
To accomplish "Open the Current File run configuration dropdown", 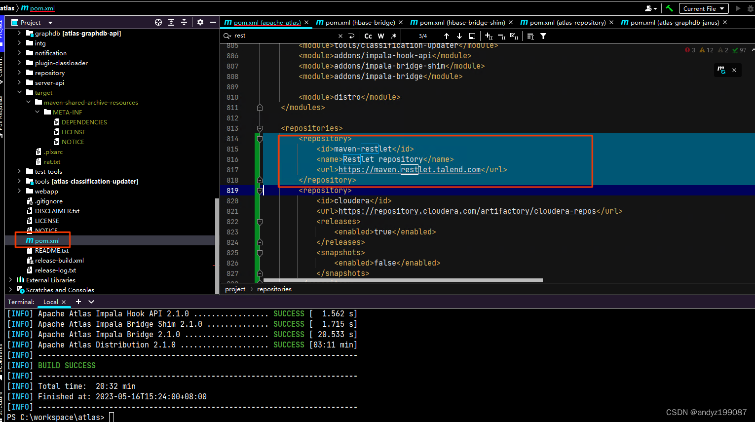I will [704, 8].
